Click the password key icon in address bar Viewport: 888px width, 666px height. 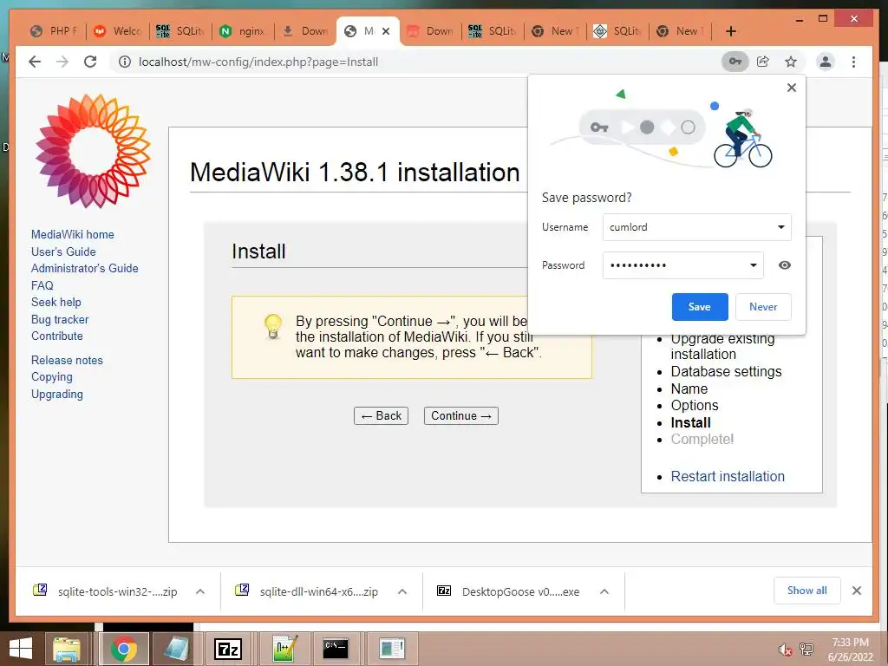(x=735, y=62)
